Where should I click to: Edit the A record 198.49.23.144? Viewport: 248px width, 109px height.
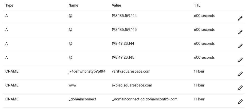pos(240,46)
